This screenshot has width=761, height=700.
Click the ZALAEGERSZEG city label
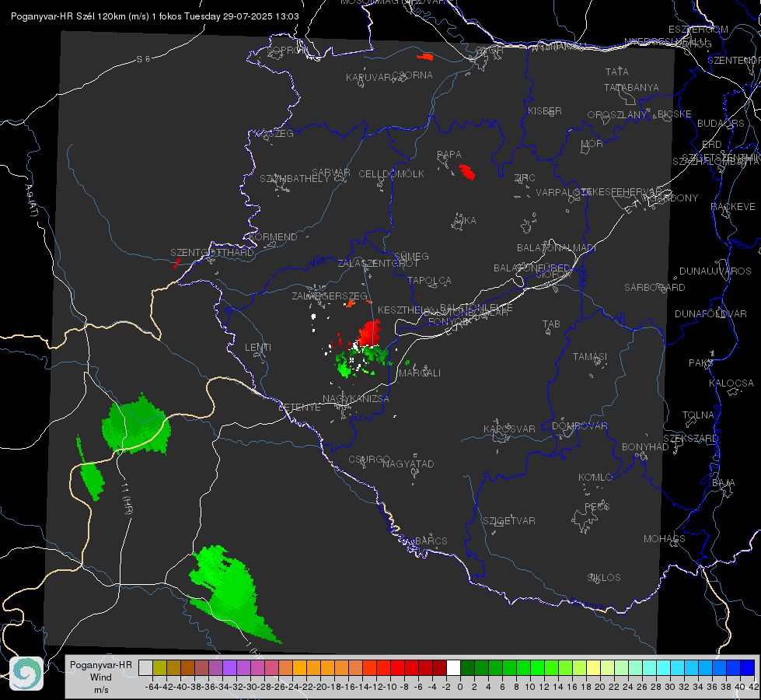pyautogui.click(x=330, y=296)
